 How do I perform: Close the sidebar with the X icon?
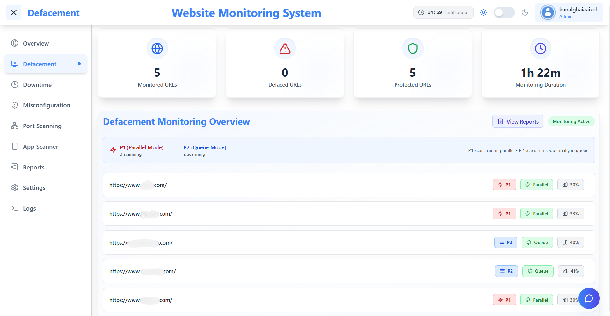pos(14,13)
